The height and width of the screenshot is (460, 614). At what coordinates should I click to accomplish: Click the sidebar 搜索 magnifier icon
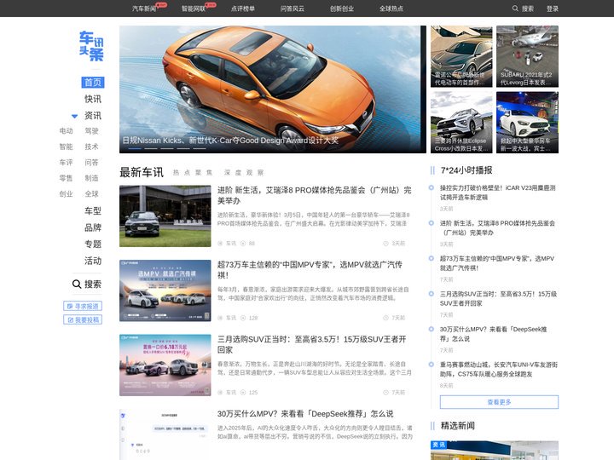77,284
